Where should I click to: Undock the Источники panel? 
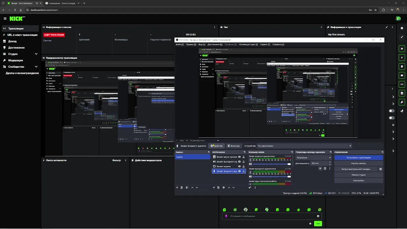pos(245,152)
